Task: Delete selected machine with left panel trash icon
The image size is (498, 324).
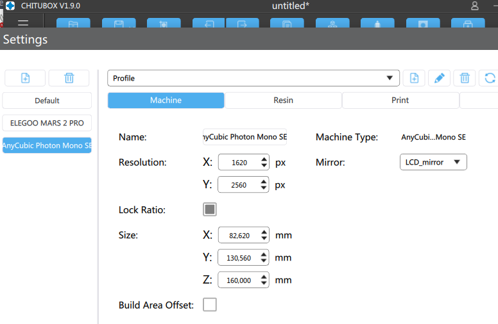Action: [x=69, y=78]
